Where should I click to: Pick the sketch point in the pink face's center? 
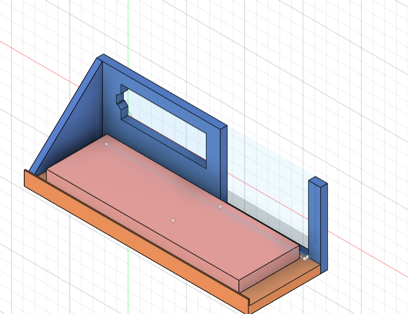173,220
